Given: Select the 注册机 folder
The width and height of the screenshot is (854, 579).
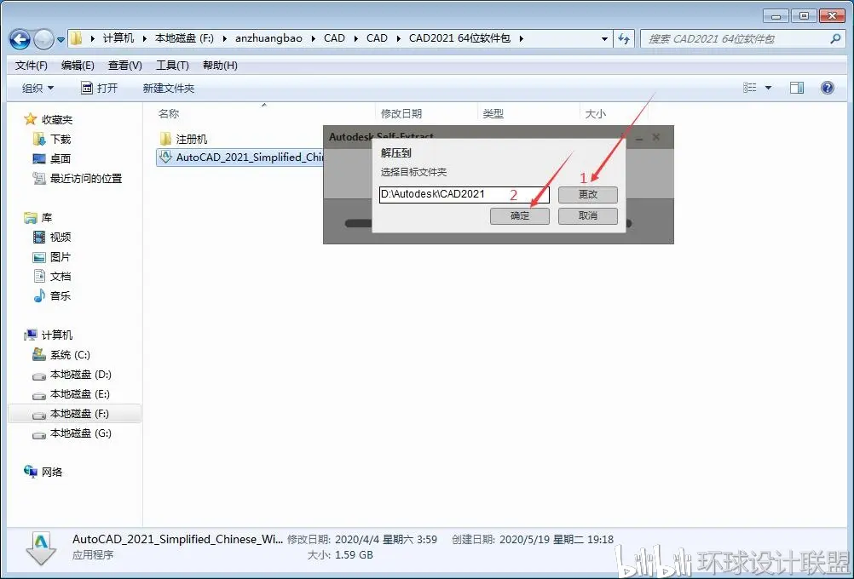Looking at the screenshot, I should [183, 139].
